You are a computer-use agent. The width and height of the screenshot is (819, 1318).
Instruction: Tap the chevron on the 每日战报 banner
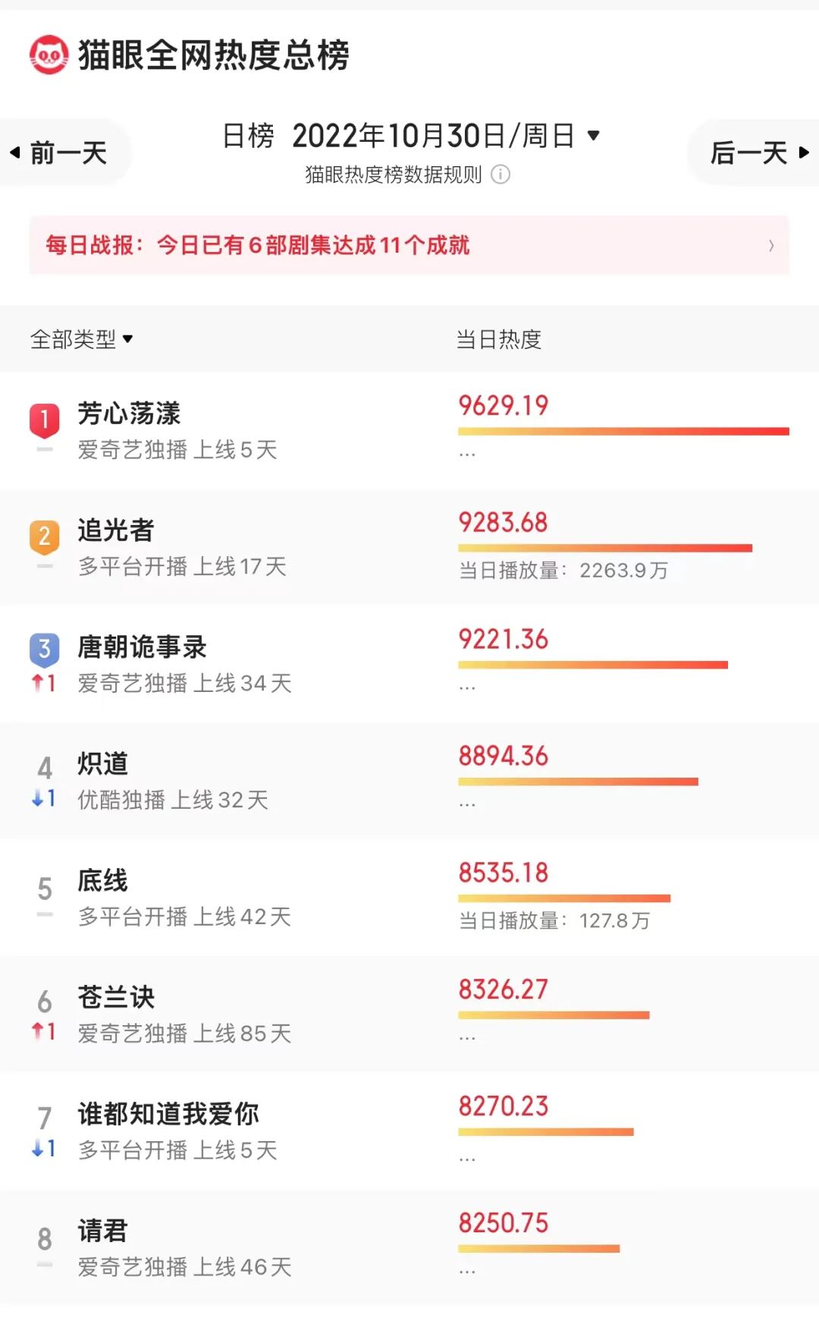pyautogui.click(x=771, y=245)
